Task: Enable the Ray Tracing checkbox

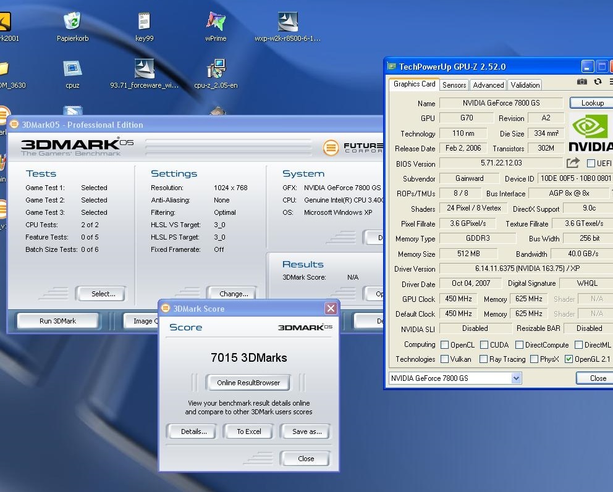Action: coord(483,359)
